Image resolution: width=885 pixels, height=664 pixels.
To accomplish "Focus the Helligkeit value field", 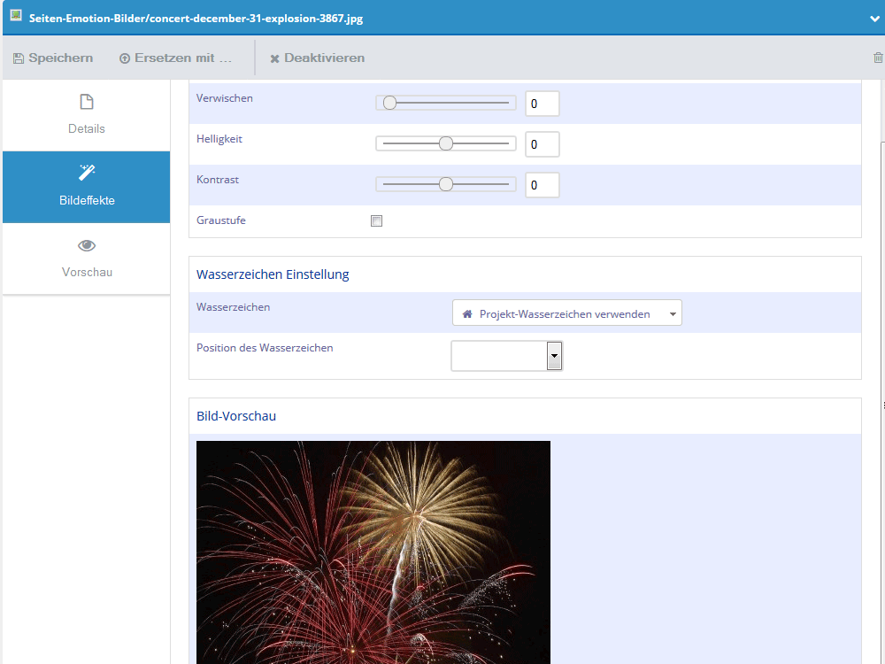I will [x=542, y=144].
